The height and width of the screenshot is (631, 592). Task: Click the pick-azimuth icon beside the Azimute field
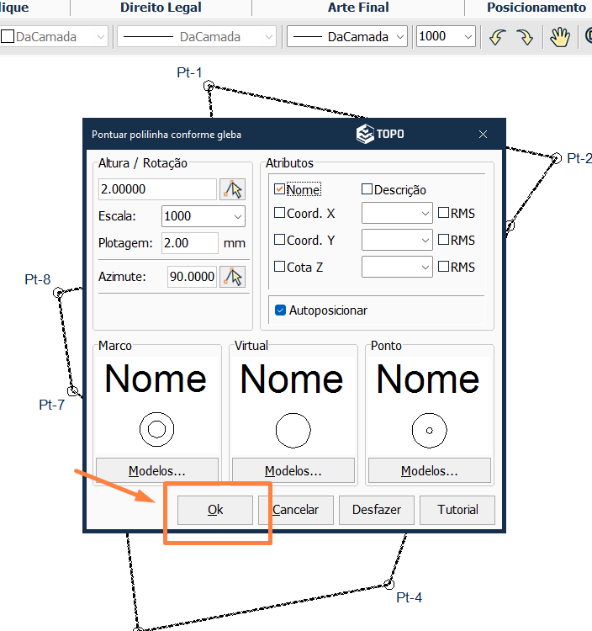coord(232,277)
